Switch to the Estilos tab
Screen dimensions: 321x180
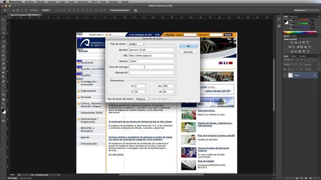click(294, 36)
